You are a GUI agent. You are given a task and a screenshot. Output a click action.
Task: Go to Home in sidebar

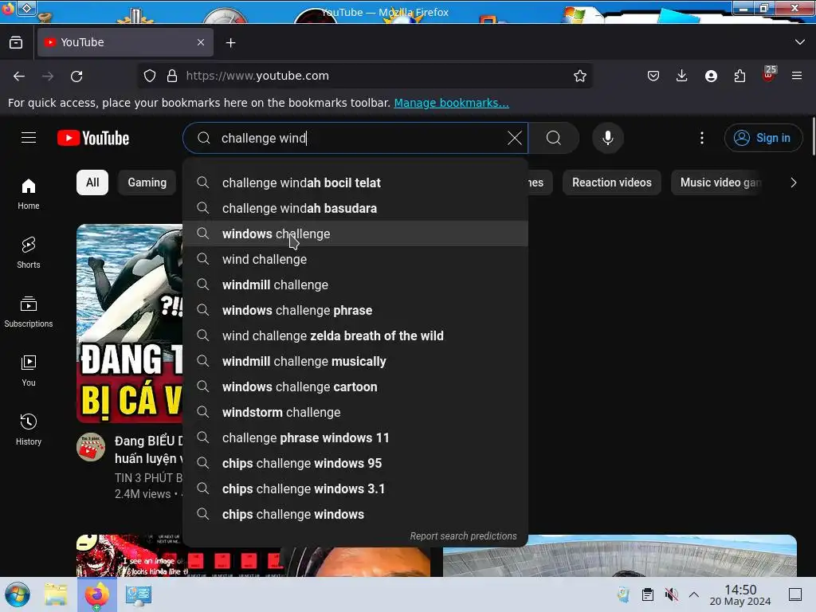point(29,194)
